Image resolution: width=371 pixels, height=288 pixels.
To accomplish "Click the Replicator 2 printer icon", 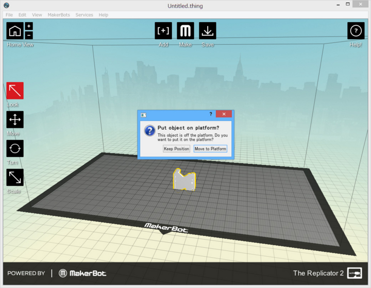I will [355, 273].
